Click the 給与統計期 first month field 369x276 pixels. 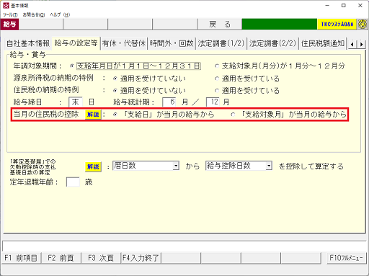coord(169,102)
